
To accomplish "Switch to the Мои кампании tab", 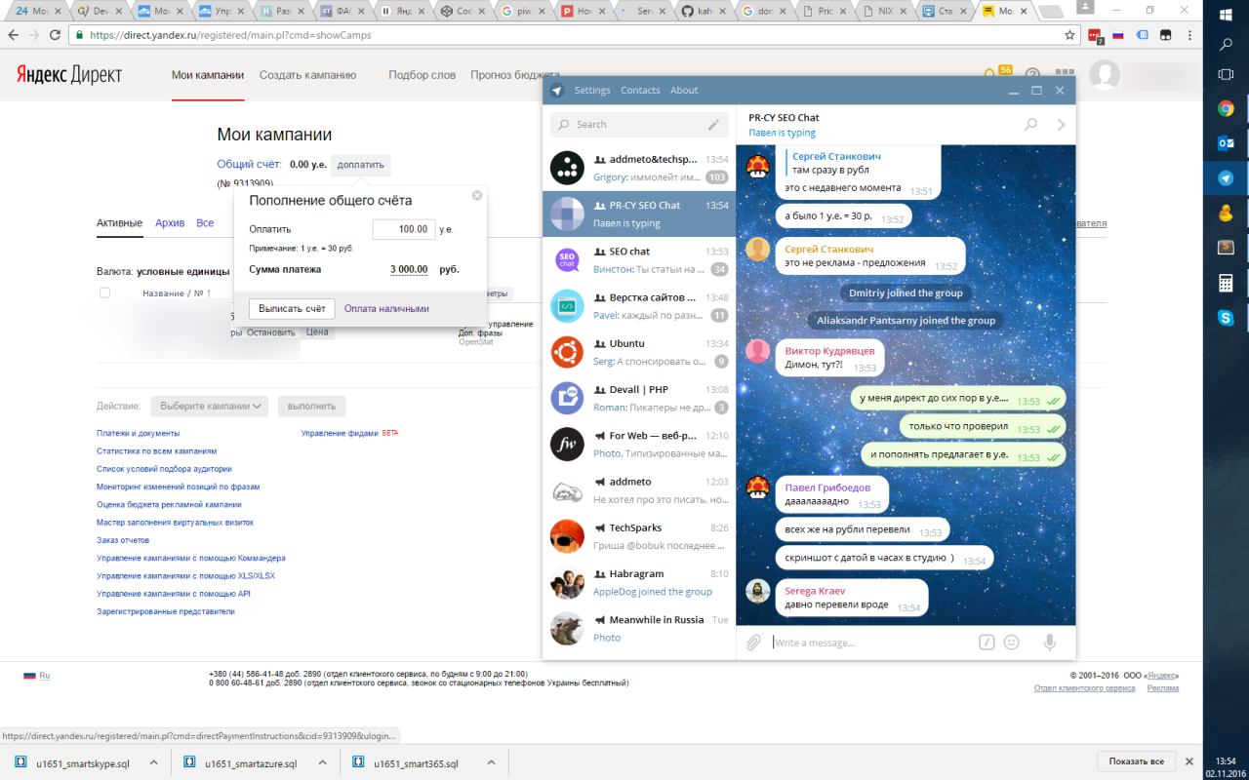I will [208, 75].
